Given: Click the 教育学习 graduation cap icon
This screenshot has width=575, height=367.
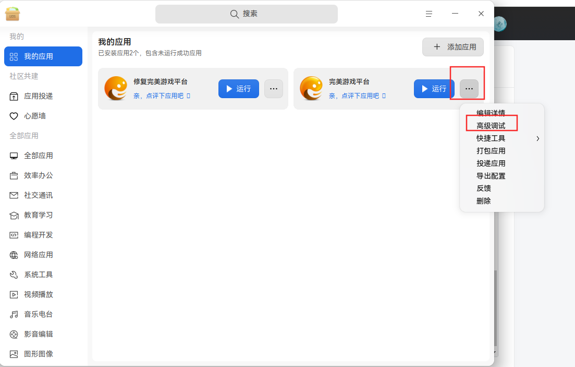Looking at the screenshot, I should [14, 215].
